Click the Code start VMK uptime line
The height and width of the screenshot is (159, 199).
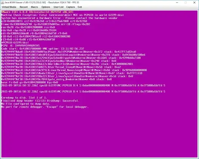click(x=43, y=49)
